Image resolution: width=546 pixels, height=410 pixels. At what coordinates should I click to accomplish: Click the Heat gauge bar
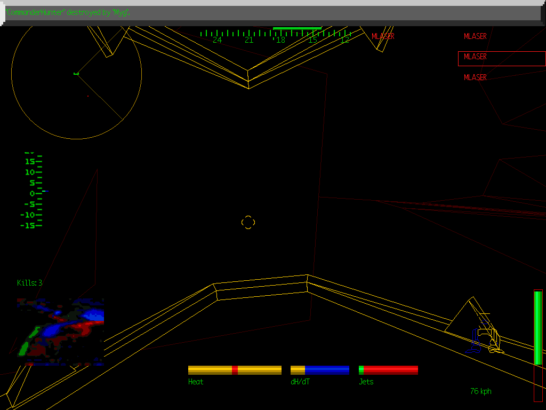pyautogui.click(x=235, y=370)
